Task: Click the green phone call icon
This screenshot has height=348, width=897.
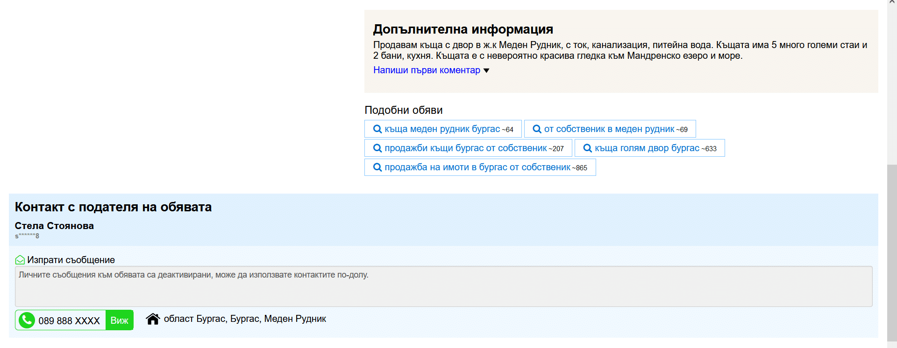Action: (x=27, y=320)
